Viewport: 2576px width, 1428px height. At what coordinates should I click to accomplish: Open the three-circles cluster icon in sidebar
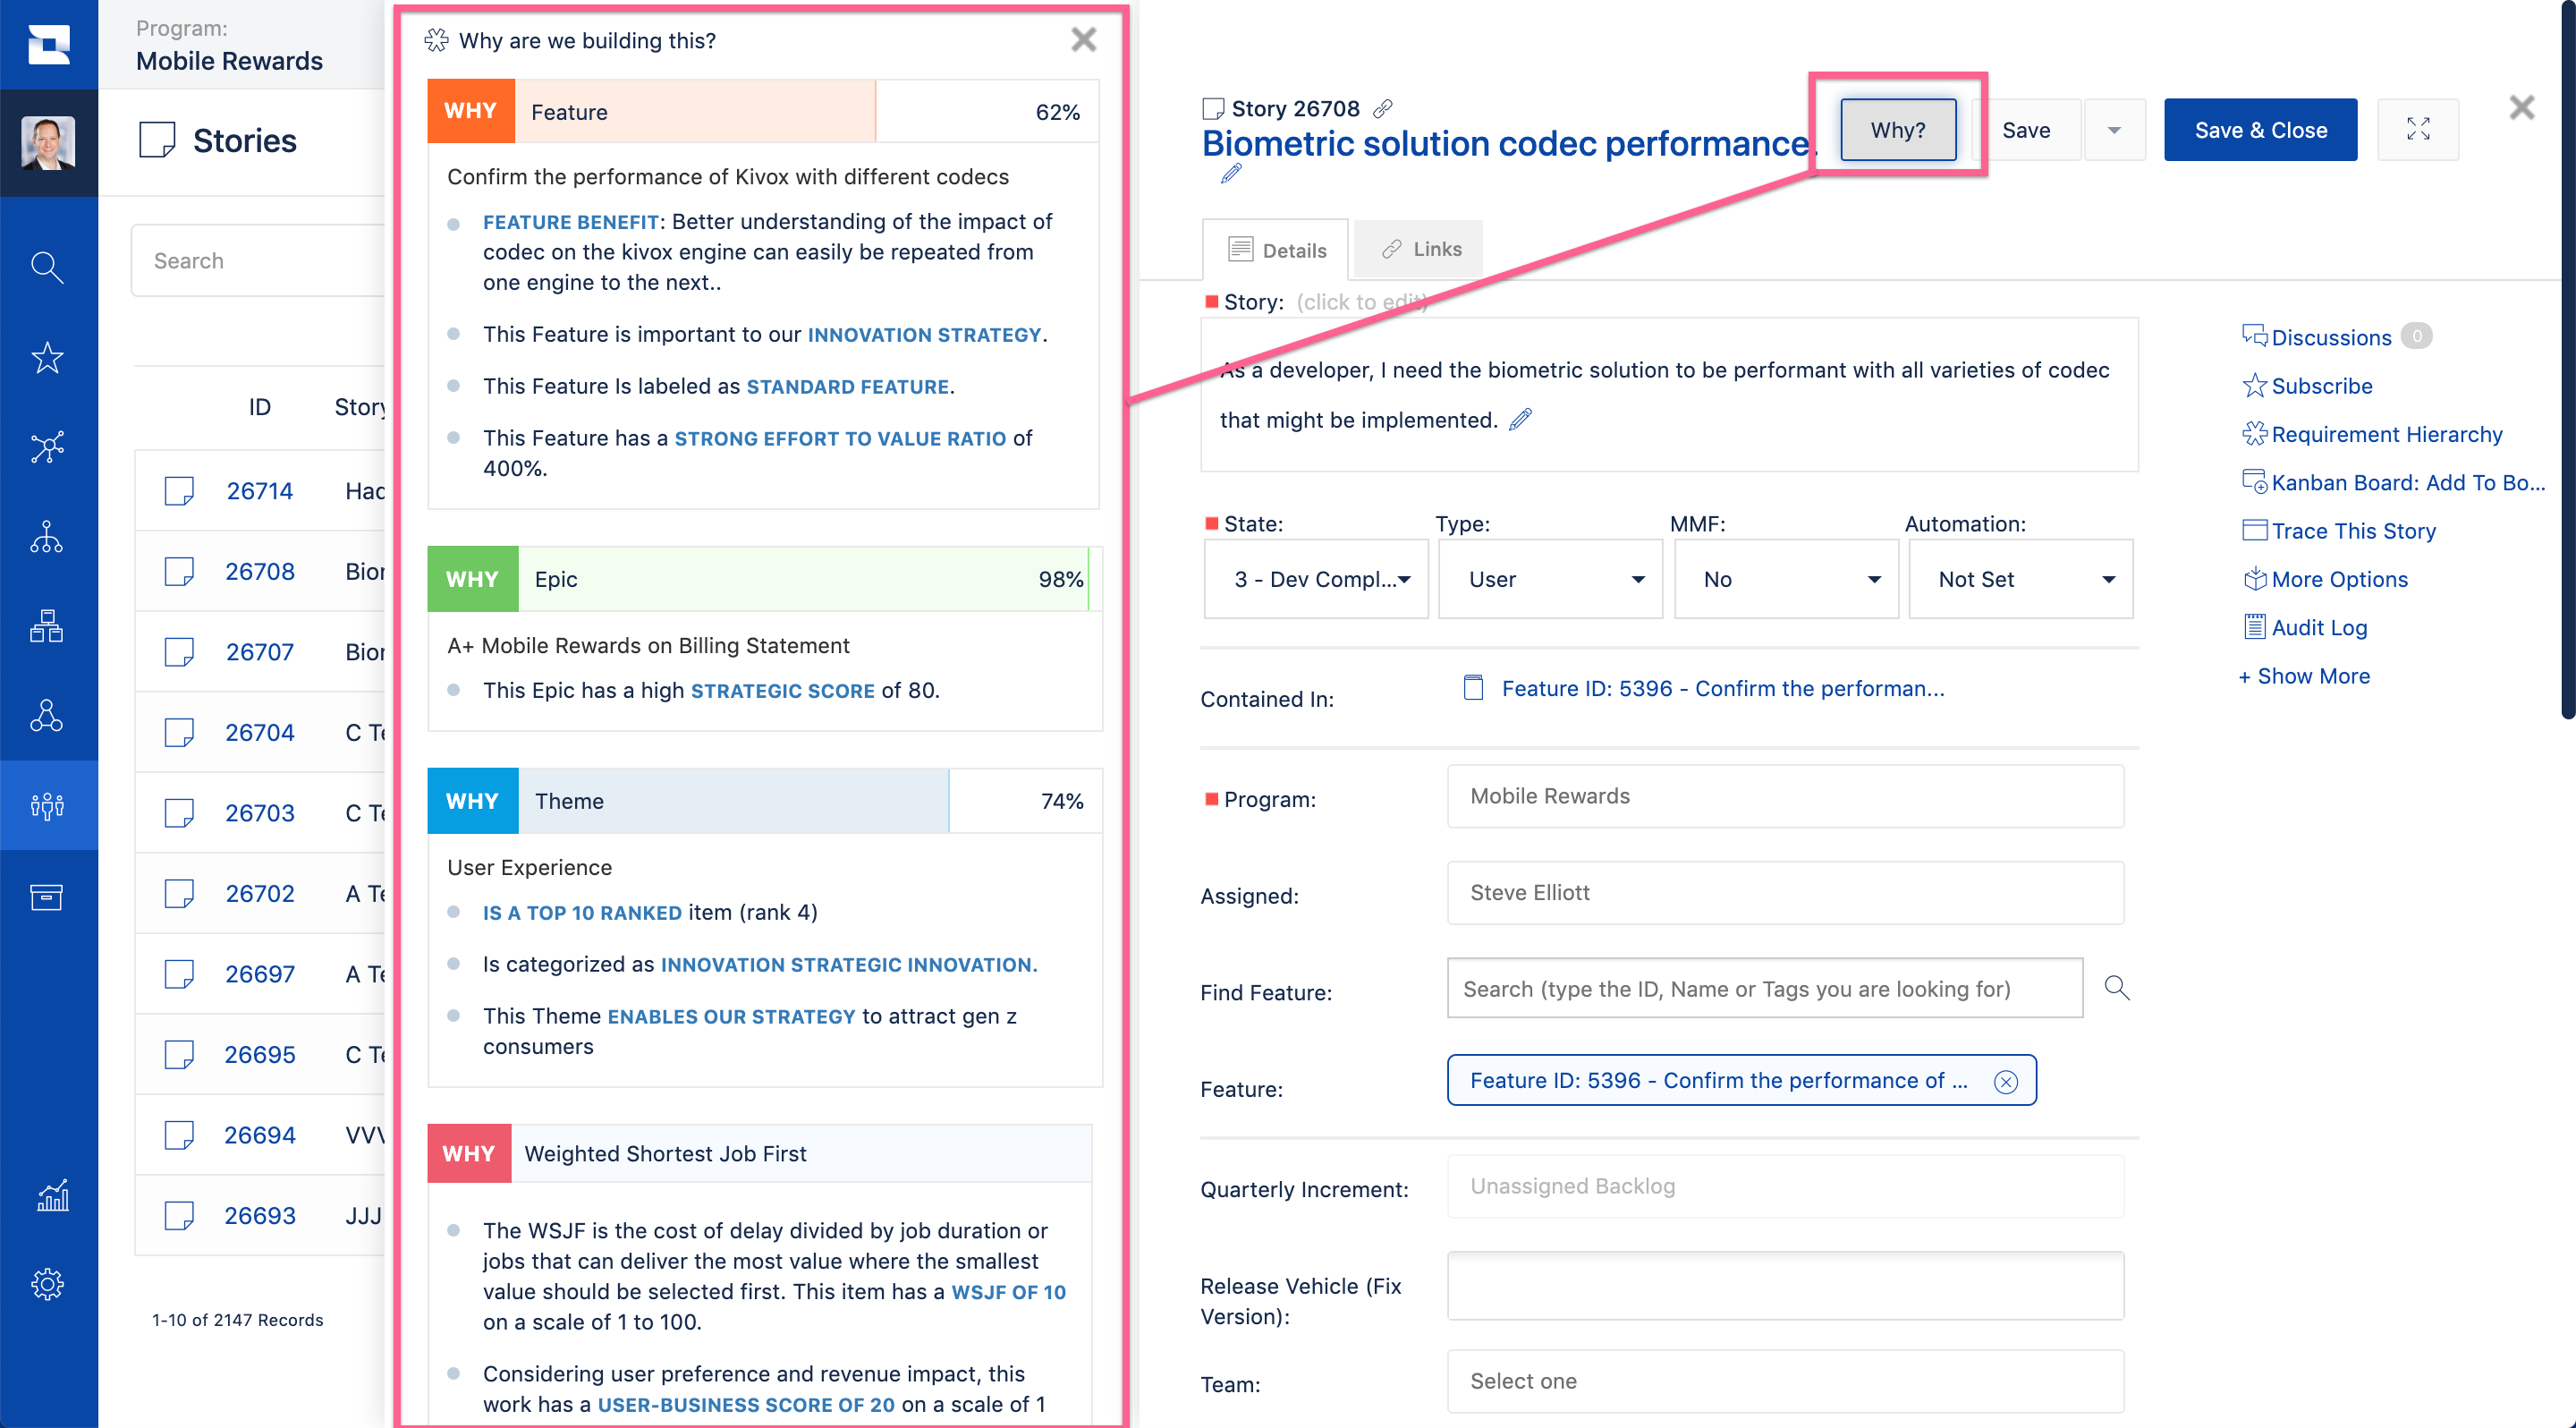pos(47,715)
